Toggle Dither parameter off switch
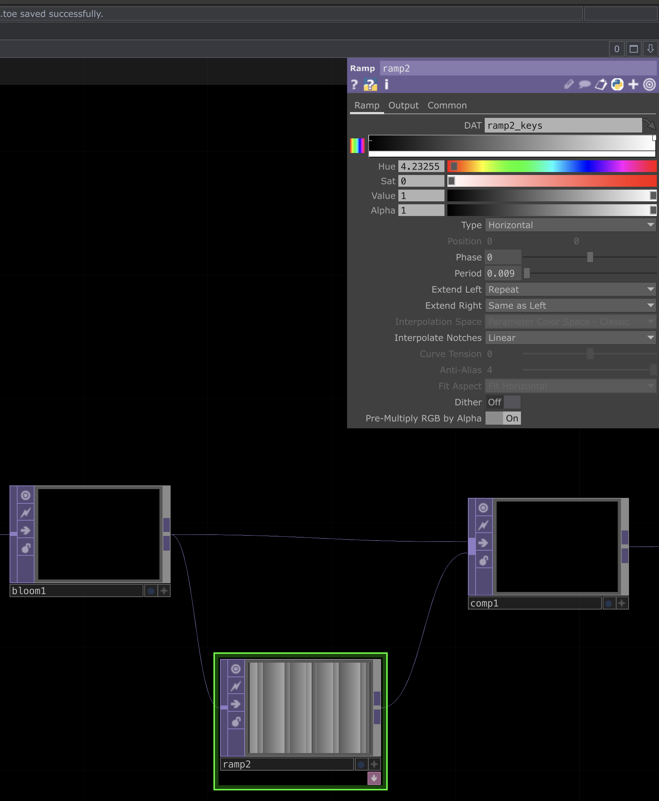The image size is (659, 801). tap(503, 402)
